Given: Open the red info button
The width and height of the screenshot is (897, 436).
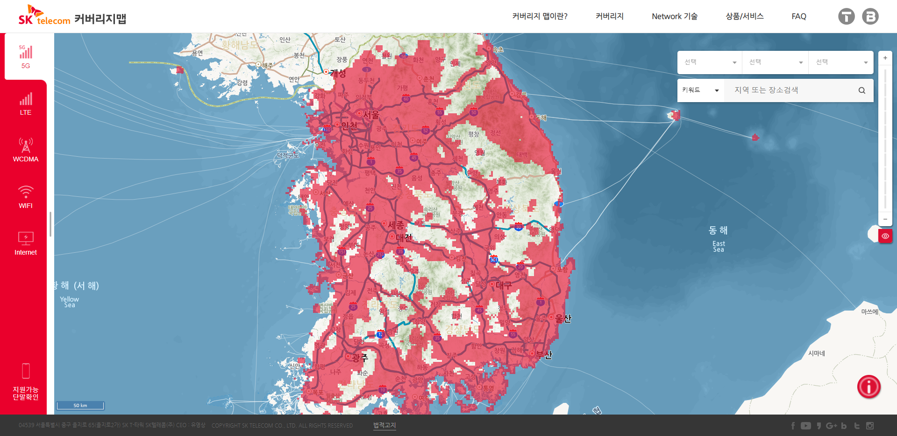Looking at the screenshot, I should (869, 387).
